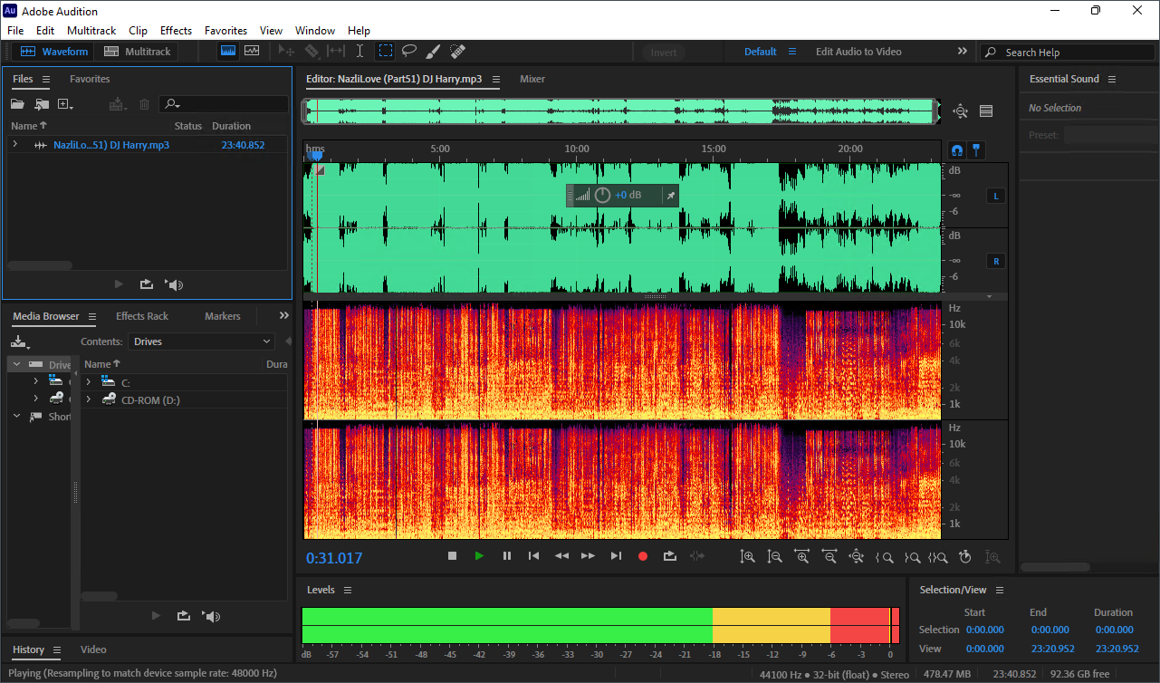Toggle Spectral Frequency Display button
The height and width of the screenshot is (683, 1160).
pos(228,52)
